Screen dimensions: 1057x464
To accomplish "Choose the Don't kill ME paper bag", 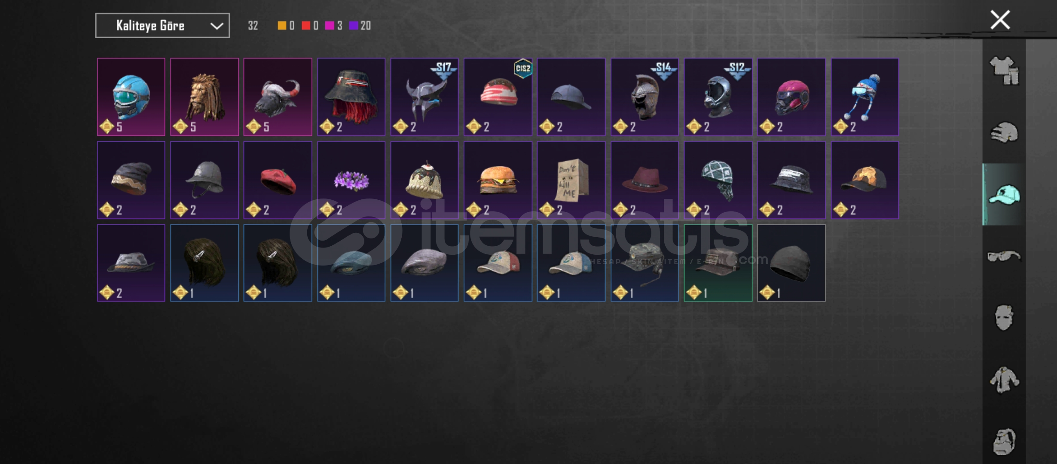I will (571, 180).
